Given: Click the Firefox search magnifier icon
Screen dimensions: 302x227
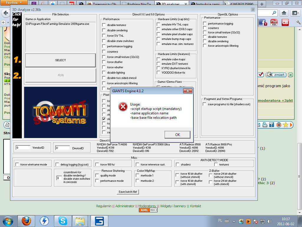Looking at the screenshot, I should point(274,13).
